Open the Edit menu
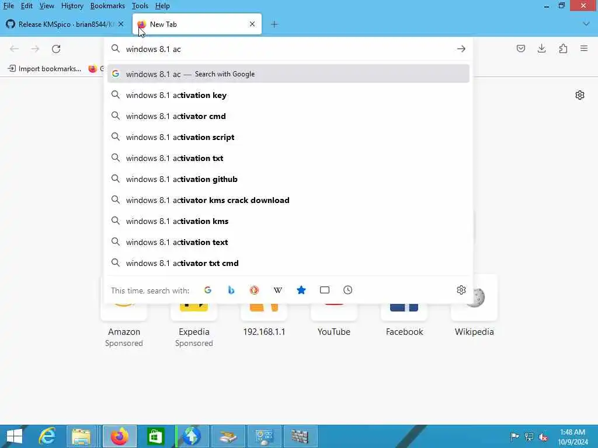Image resolution: width=598 pixels, height=448 pixels. tap(27, 6)
